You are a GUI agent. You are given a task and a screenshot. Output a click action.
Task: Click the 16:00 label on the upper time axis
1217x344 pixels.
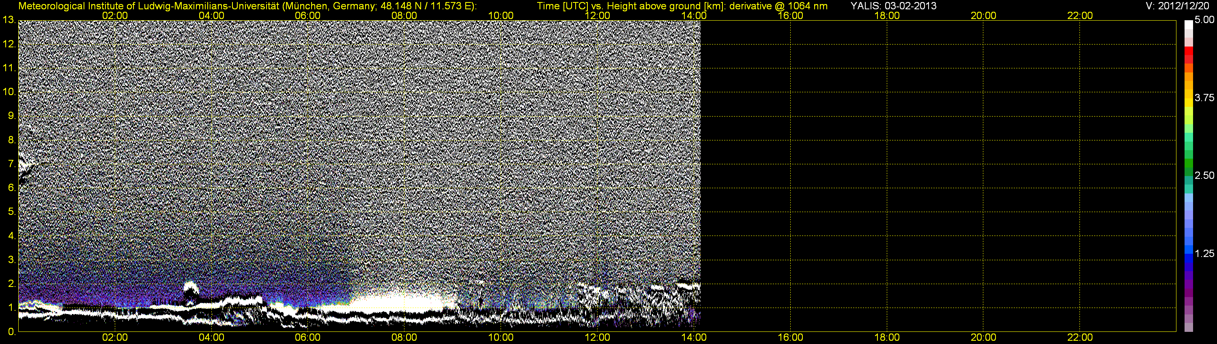click(790, 15)
